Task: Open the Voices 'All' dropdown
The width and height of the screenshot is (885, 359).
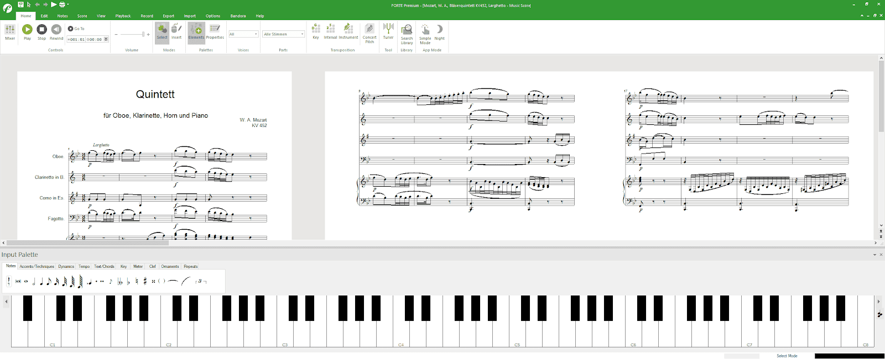Action: 243,34
